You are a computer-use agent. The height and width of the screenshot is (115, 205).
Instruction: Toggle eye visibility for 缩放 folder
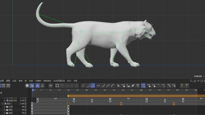23,110
